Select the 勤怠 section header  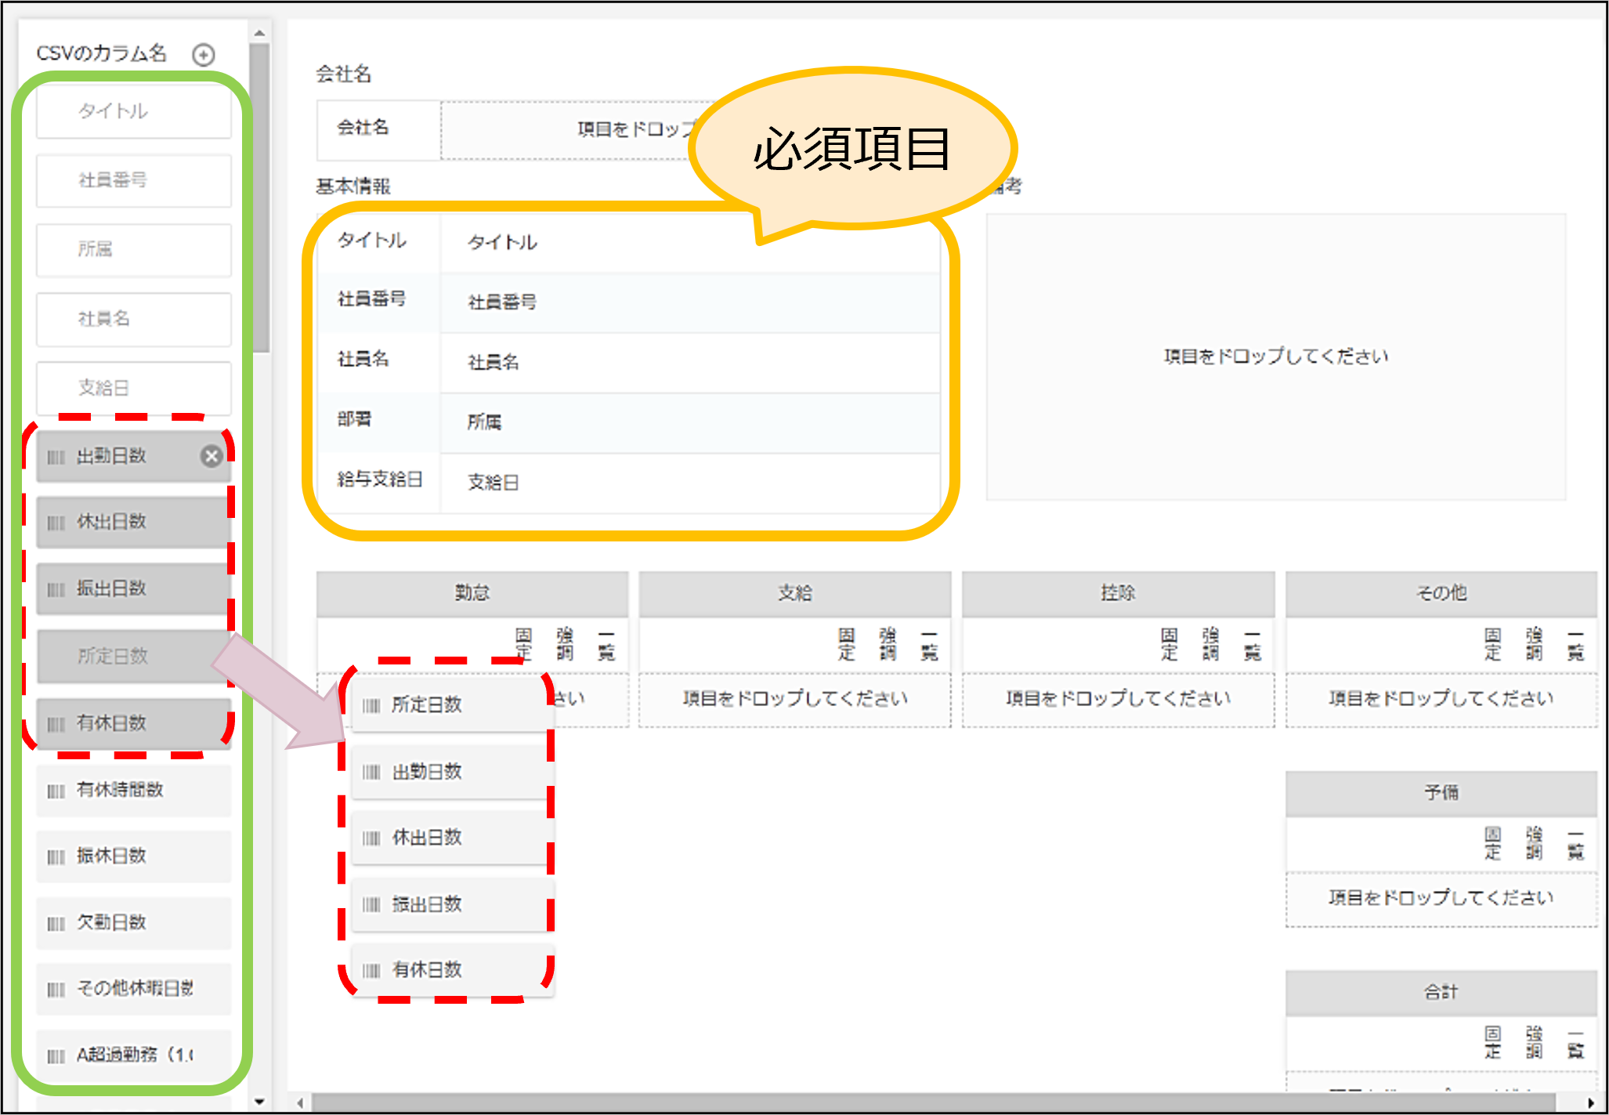pyautogui.click(x=472, y=593)
